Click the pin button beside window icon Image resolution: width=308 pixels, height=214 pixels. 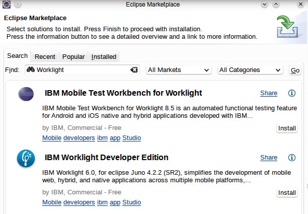coord(18,5)
